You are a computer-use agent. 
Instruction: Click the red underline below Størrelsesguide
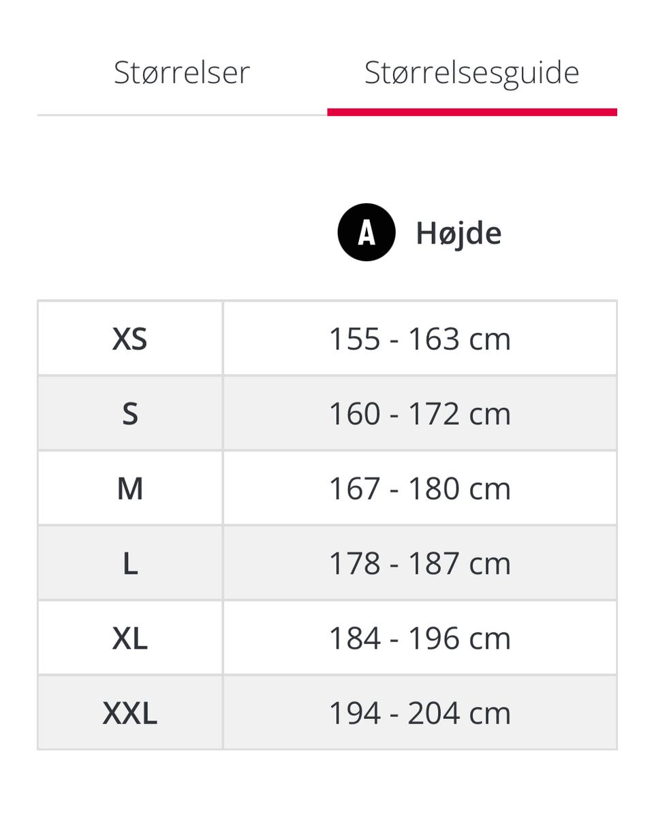pos(471,112)
